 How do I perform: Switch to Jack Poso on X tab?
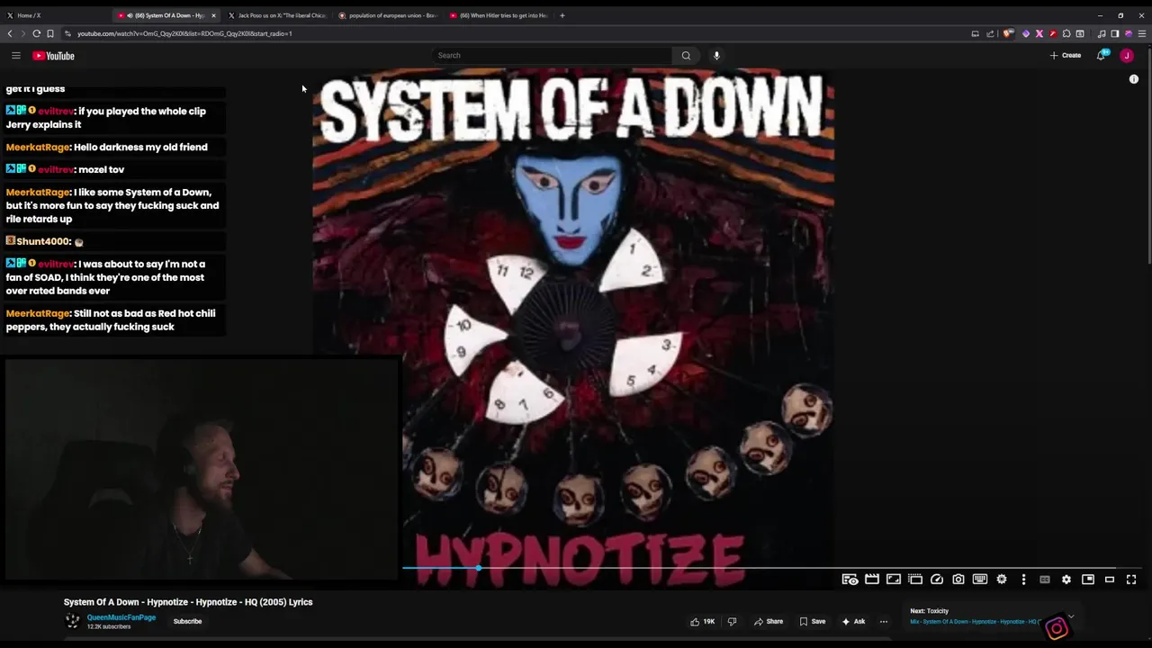tap(277, 15)
